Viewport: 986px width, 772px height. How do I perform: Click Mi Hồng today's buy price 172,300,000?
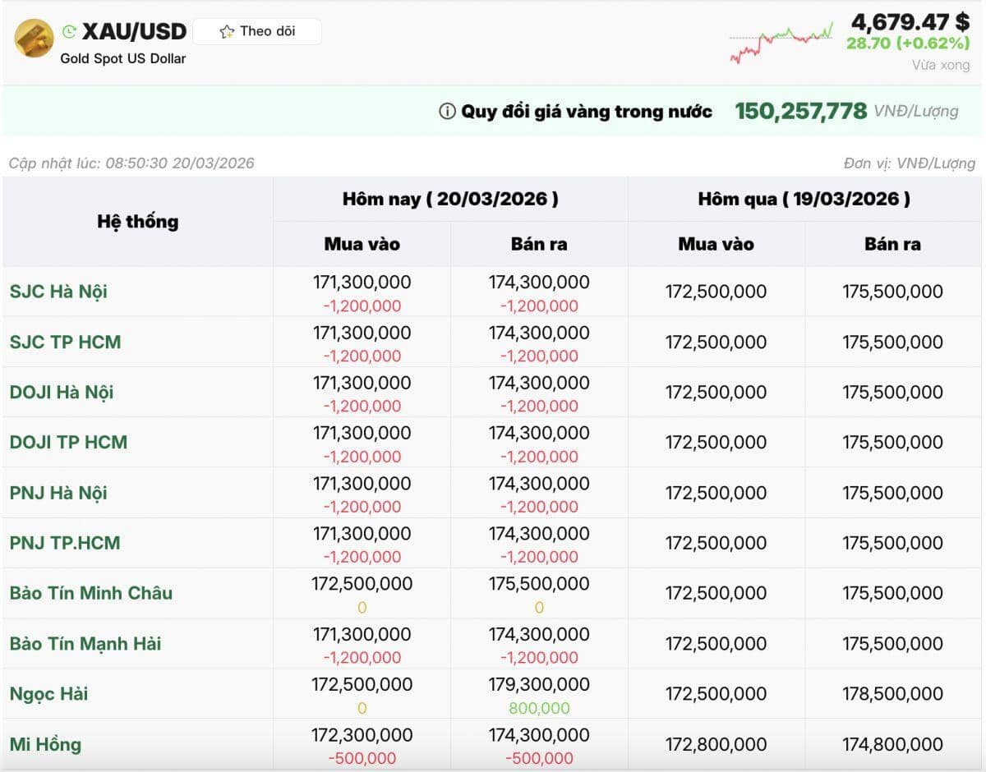pyautogui.click(x=362, y=734)
